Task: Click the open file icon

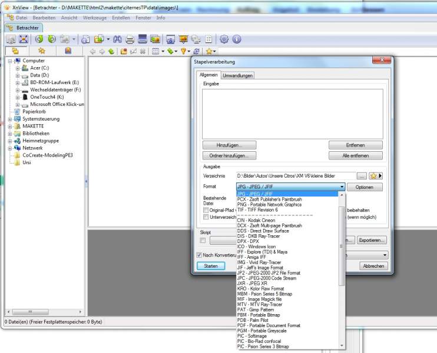Action: click(85, 39)
